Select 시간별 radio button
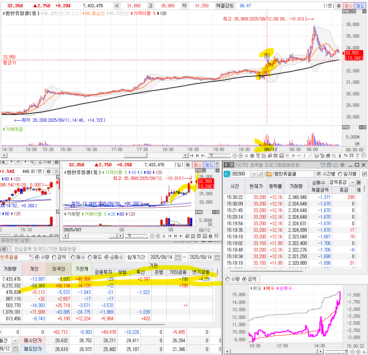The height and width of the screenshot is (355, 368). tap(319, 174)
